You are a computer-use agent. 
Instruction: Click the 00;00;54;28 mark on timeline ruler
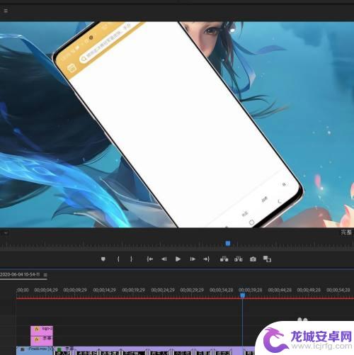(x=338, y=290)
